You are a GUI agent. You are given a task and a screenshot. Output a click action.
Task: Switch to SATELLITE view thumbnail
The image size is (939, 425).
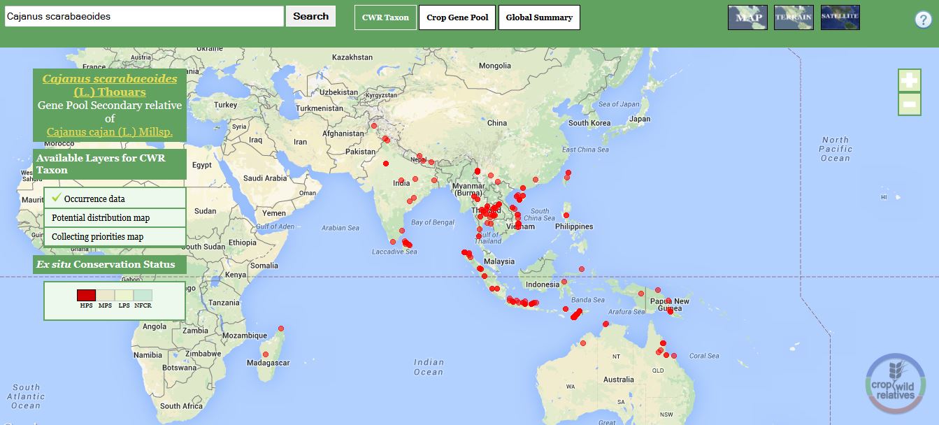point(840,17)
